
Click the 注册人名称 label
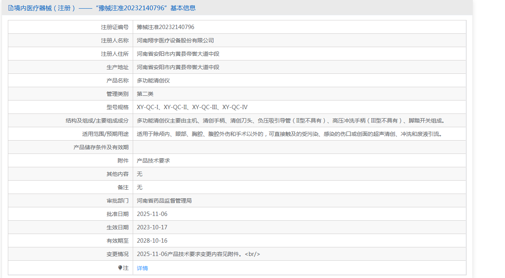(x=115, y=40)
